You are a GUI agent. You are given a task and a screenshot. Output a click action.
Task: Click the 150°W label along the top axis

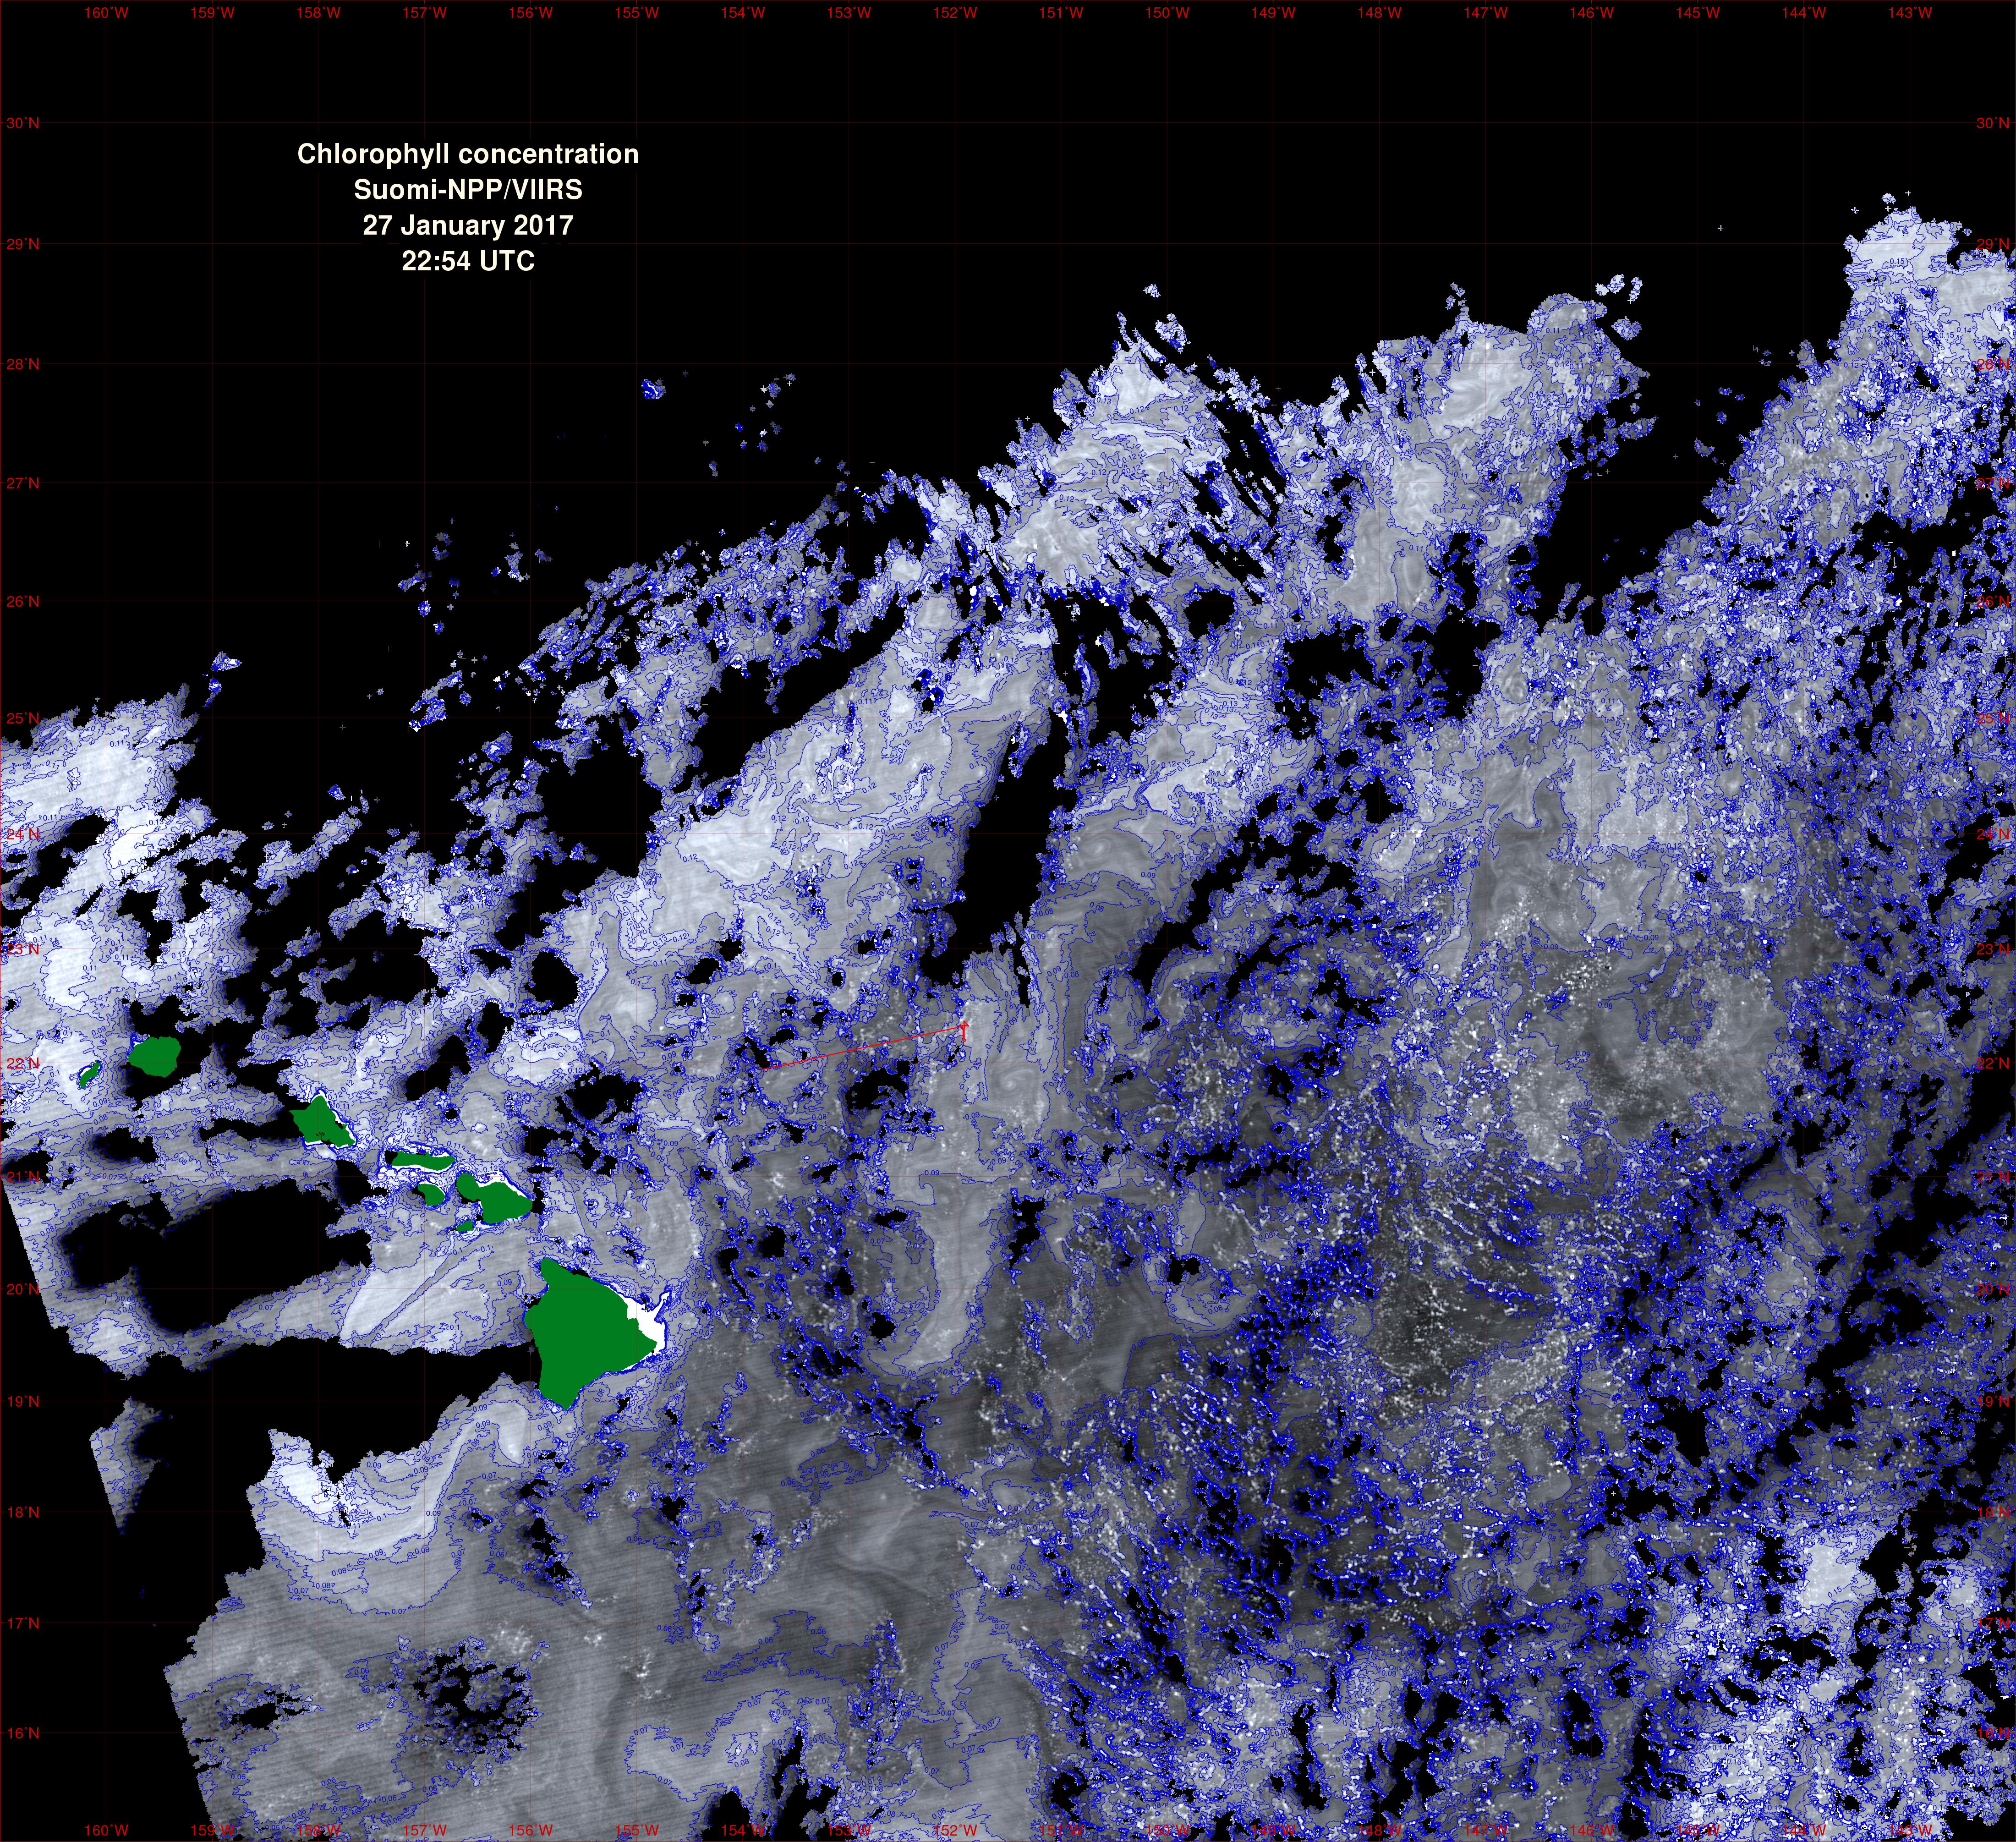click(x=1167, y=13)
